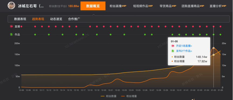Click the red live icon in the 01-05 tooltip
Screen dimensions: 233x100
173,46
